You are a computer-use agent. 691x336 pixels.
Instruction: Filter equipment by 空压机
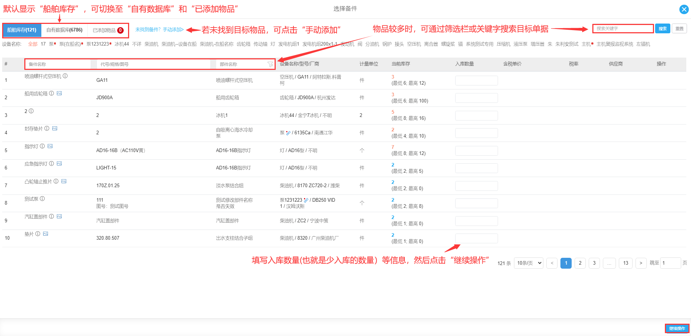[414, 44]
